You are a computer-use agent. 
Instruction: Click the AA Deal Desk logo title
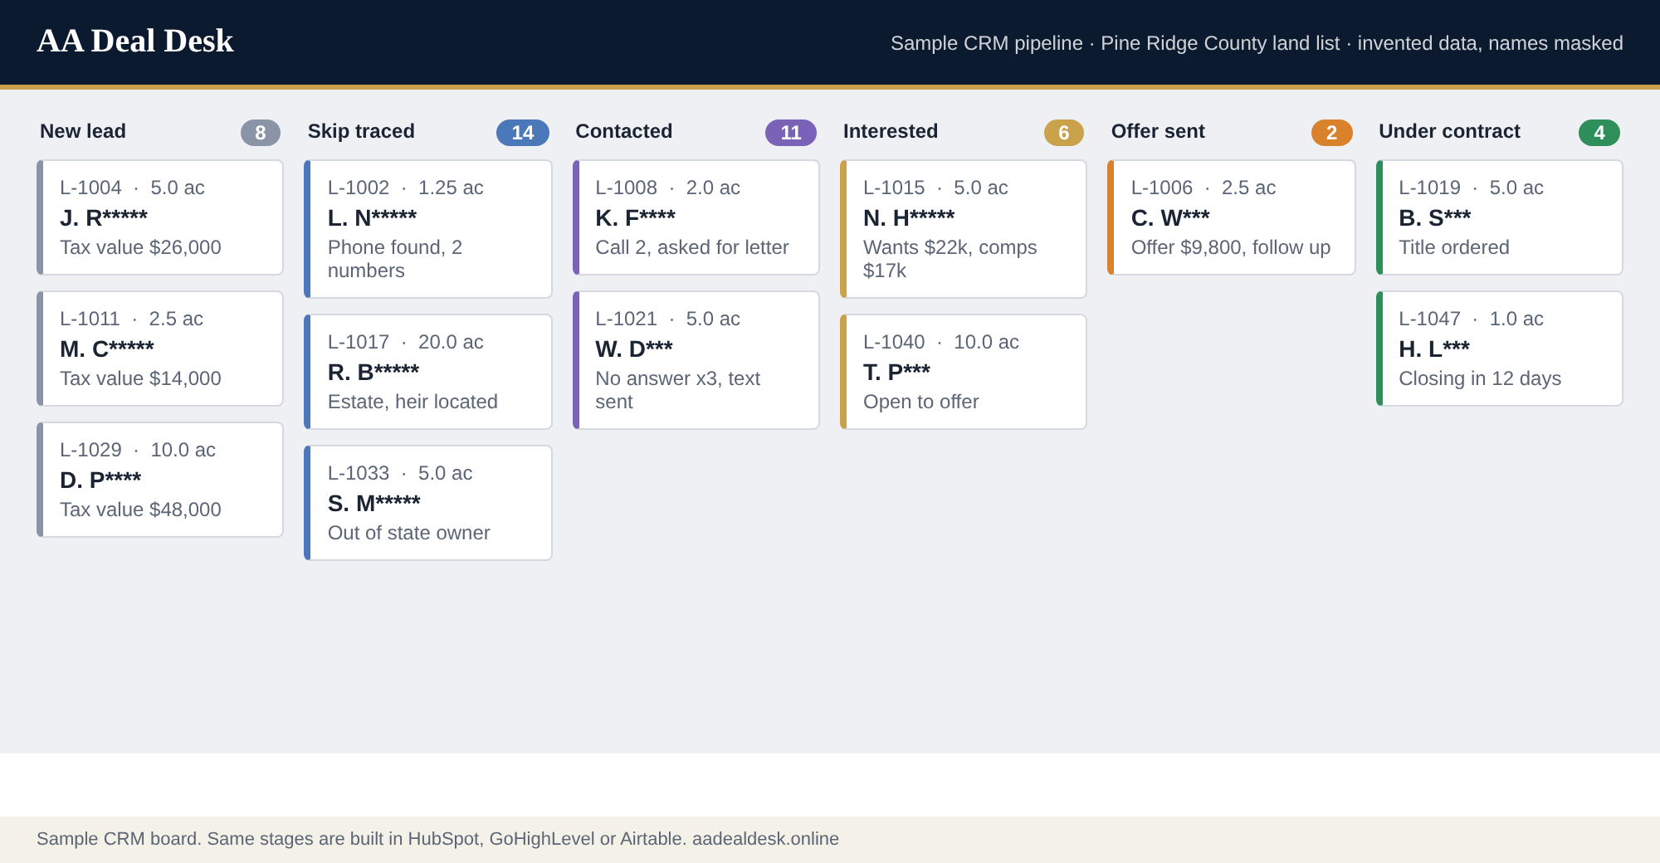point(135,41)
